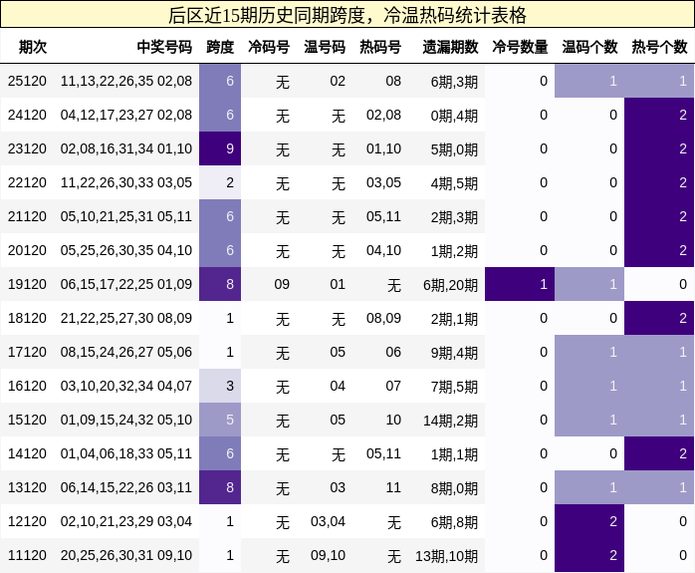Select the 遗漏期数 column header

tap(450, 47)
